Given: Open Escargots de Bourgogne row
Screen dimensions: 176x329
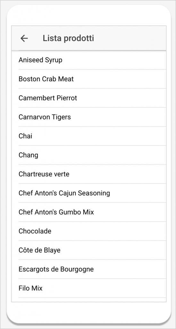Looking at the screenshot, I should point(89,269).
